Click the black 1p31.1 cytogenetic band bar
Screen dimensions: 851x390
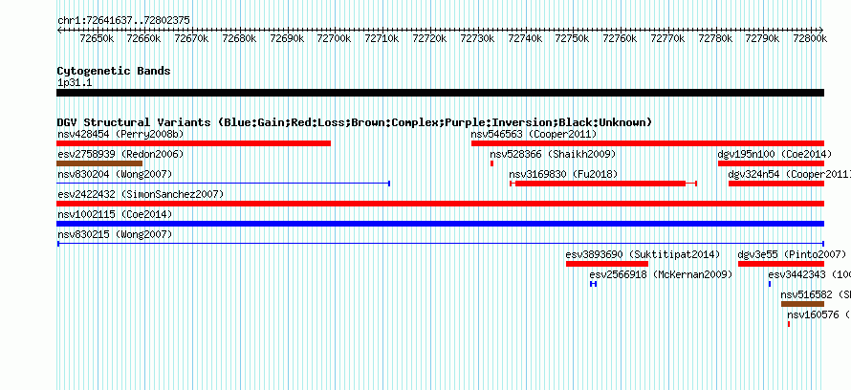pyautogui.click(x=440, y=93)
